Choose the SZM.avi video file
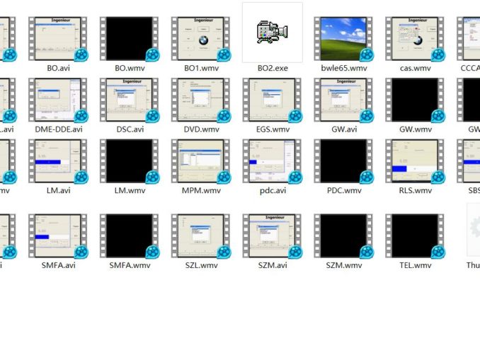 273,236
